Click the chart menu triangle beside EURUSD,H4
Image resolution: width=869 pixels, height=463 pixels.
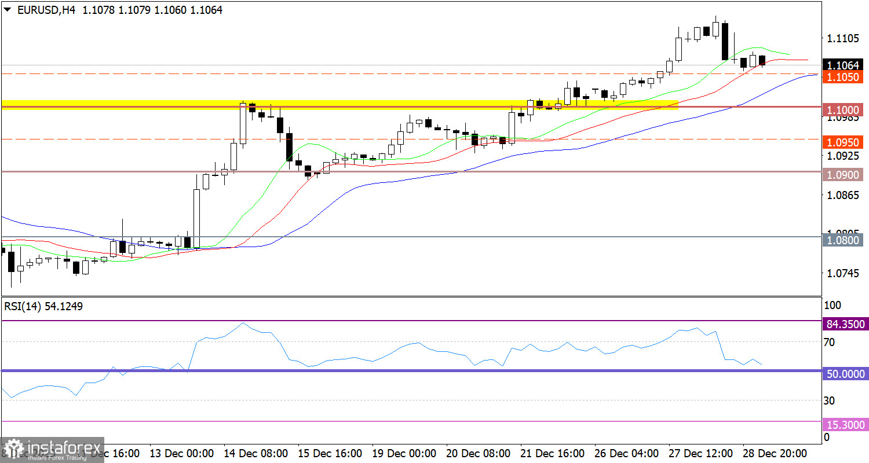click(7, 10)
